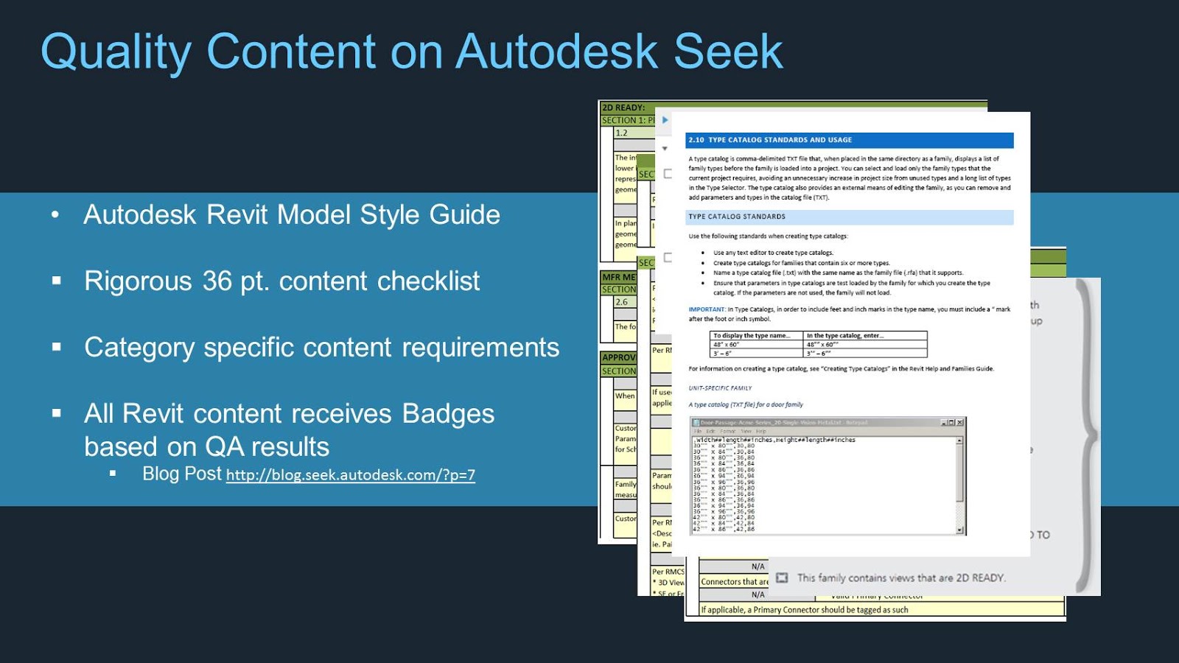The image size is (1179, 663).
Task: Open the Format menu in Notepad
Action: pos(728,431)
